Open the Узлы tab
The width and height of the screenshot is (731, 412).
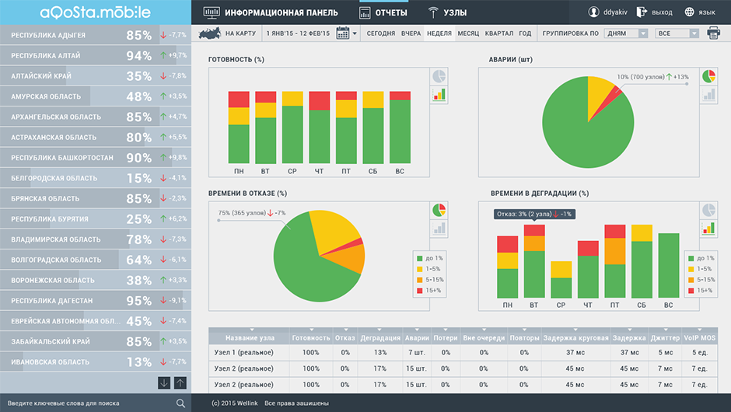447,12
